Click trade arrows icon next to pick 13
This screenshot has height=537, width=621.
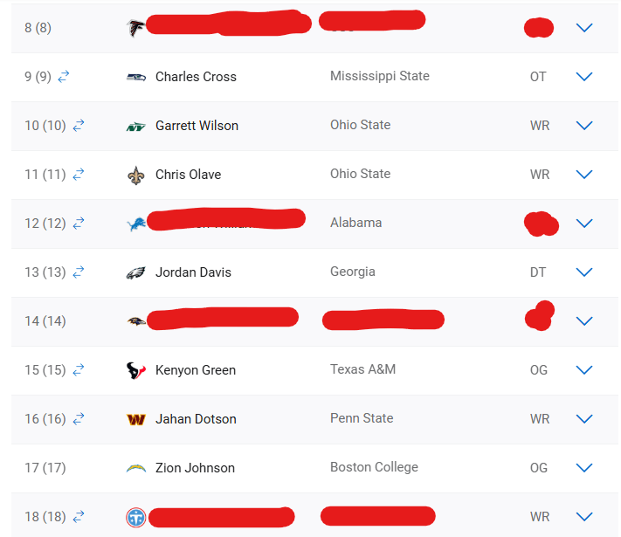pyautogui.click(x=79, y=272)
